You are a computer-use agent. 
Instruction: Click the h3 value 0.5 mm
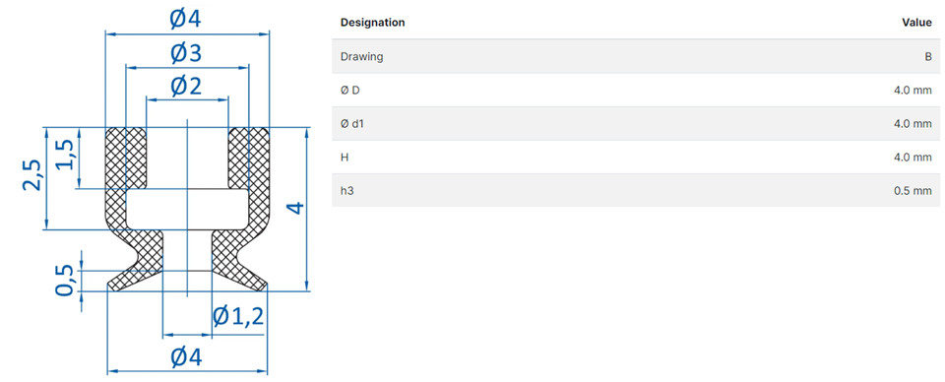point(913,190)
